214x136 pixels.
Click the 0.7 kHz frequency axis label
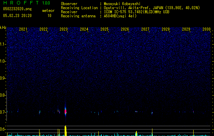coord(3,112)
